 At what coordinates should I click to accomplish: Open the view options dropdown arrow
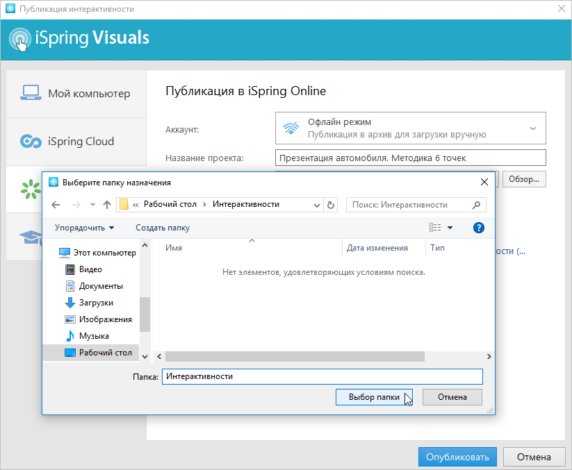450,228
